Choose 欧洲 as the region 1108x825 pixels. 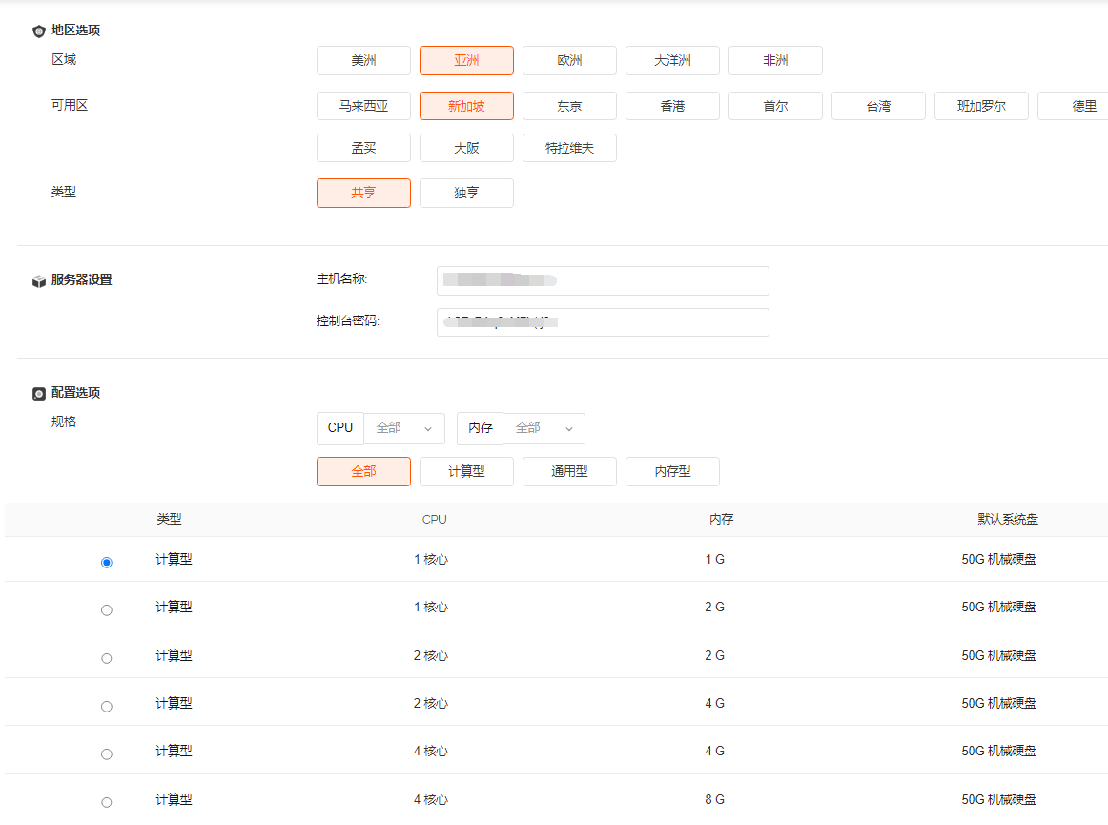(x=569, y=61)
